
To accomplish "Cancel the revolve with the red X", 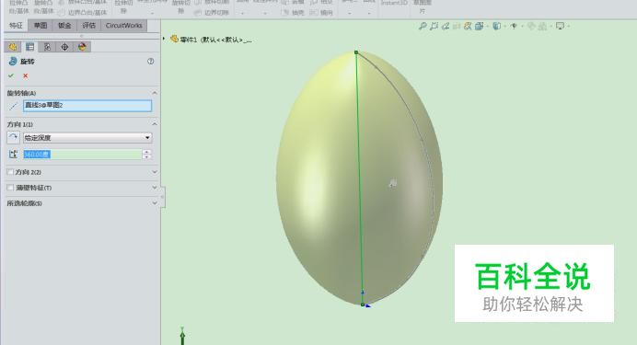I will click(26, 75).
